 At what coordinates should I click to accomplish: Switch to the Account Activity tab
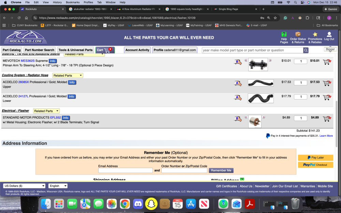(x=137, y=50)
